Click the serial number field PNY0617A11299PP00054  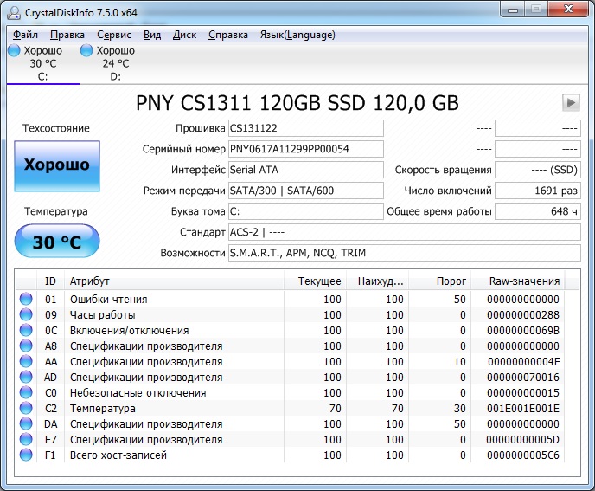pos(306,149)
